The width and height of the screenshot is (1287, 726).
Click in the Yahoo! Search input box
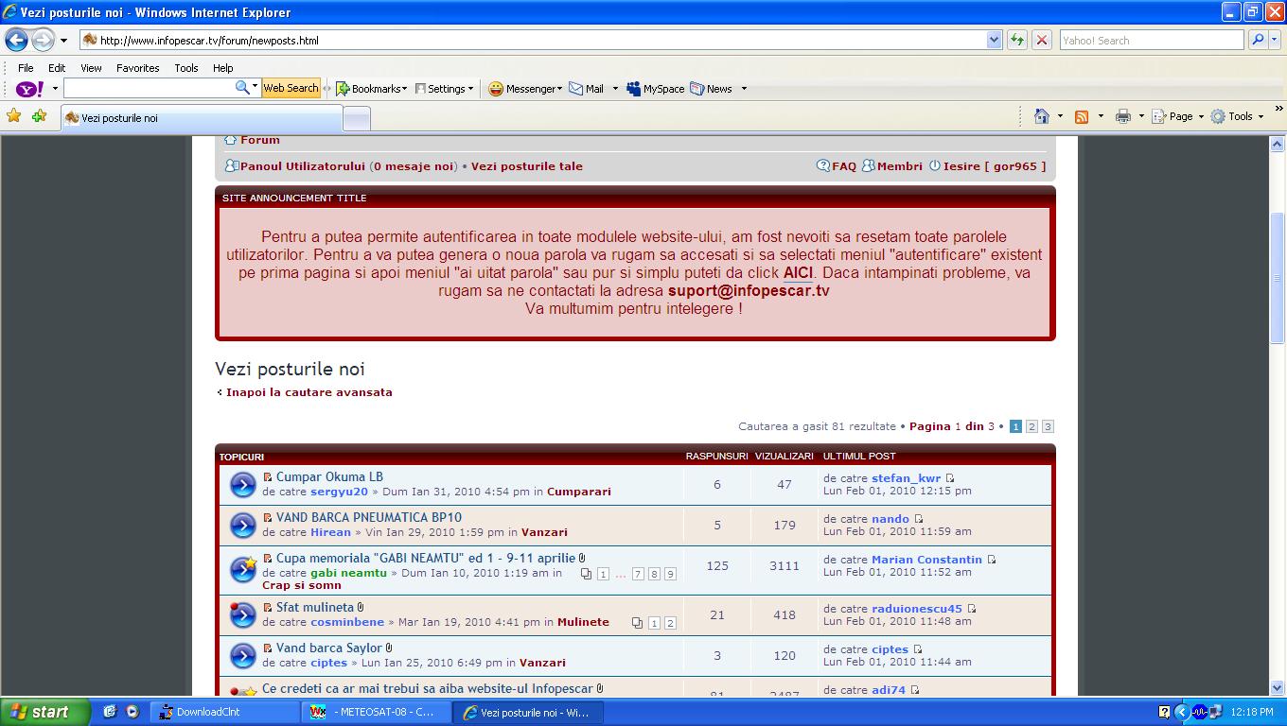1151,41
